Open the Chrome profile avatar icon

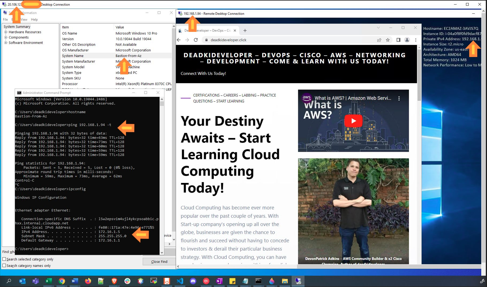407,40
